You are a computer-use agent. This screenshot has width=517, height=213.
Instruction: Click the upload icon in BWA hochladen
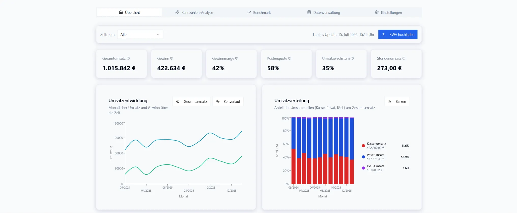(x=383, y=34)
